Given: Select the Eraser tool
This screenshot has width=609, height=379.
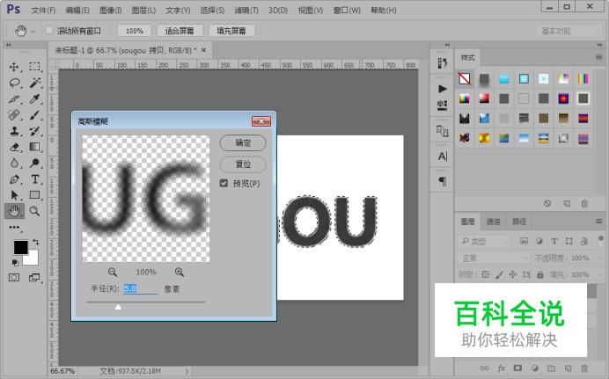Looking at the screenshot, I should [14, 147].
